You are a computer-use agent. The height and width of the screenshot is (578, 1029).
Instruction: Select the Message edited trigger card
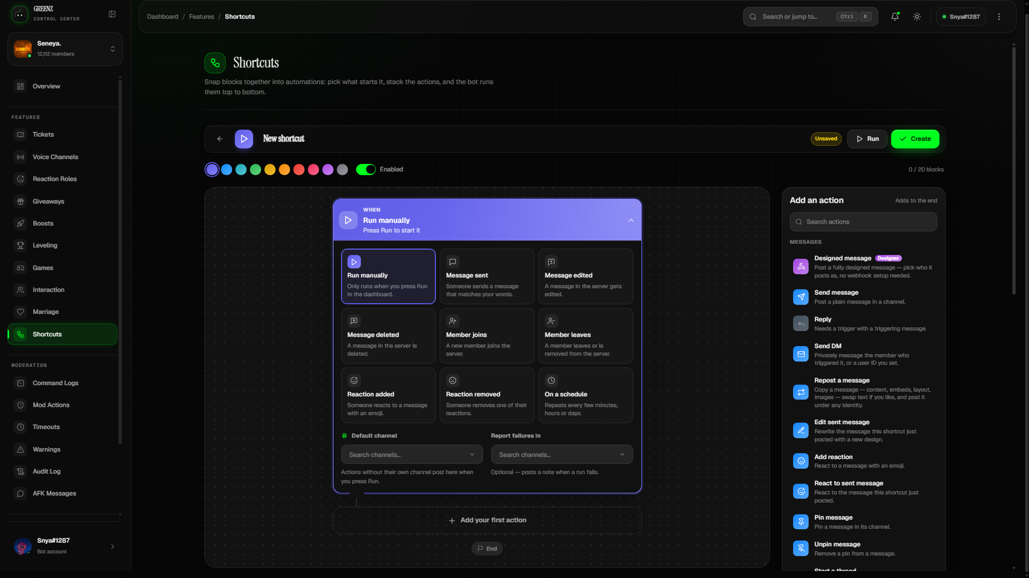click(x=586, y=276)
